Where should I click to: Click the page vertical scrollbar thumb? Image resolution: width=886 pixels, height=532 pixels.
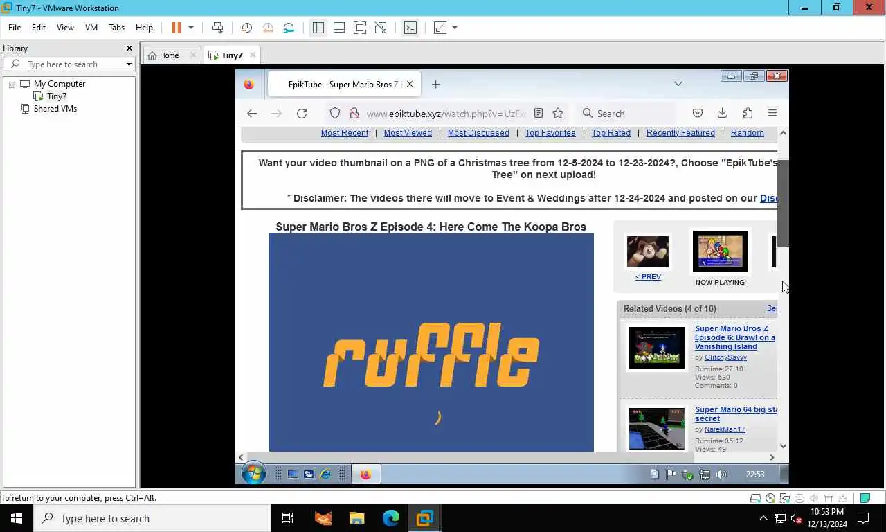pos(783,203)
